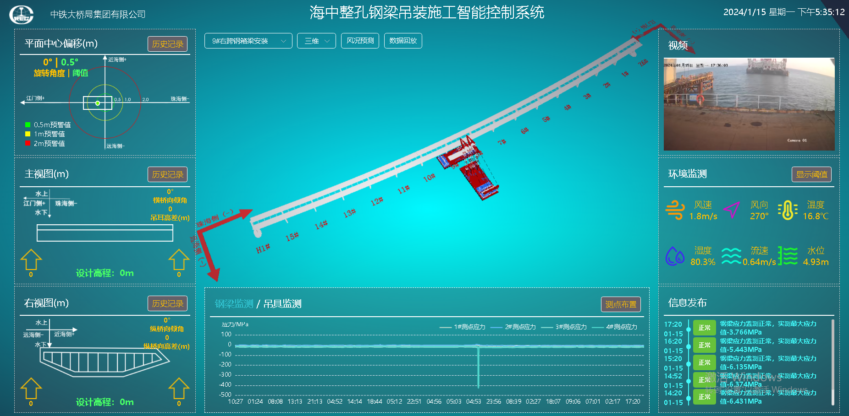
Task: Click the water level value 4.93m
Action: coord(816,262)
